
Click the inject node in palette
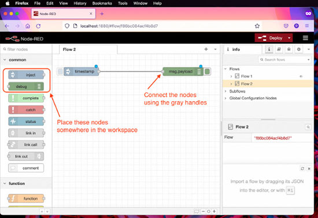tap(26, 75)
